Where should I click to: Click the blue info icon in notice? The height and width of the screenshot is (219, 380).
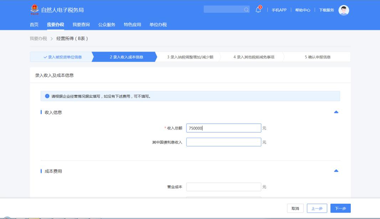[47, 96]
